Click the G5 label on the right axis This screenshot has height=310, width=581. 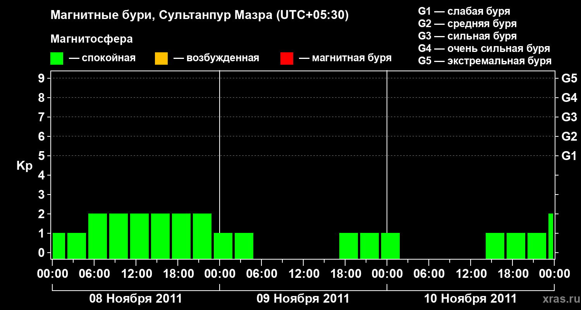(x=569, y=79)
